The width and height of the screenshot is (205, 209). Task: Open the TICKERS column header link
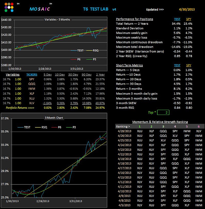[32, 75]
